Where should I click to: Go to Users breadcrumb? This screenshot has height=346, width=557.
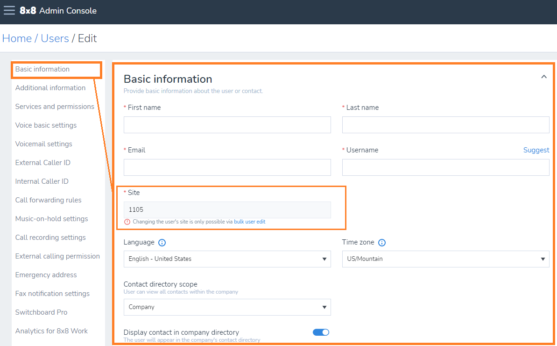tap(55, 38)
